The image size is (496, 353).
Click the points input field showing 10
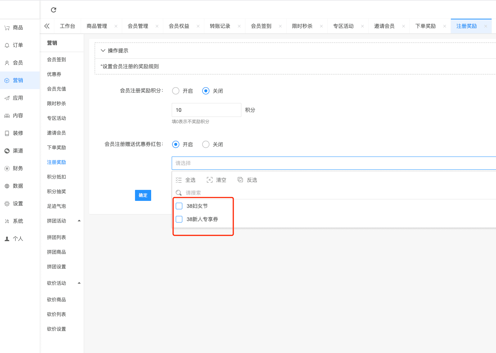[x=206, y=110]
